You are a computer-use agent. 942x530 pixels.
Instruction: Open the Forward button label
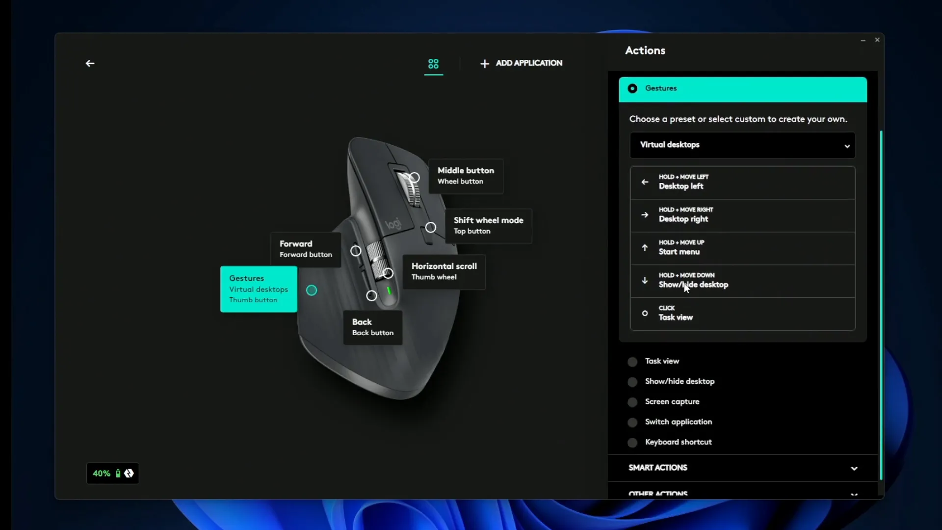tap(306, 249)
